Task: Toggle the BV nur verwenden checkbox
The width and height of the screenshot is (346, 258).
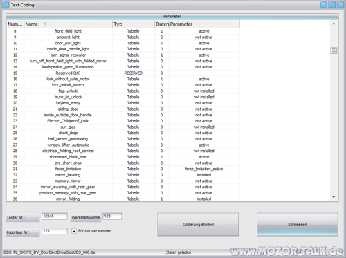Action: point(74,231)
